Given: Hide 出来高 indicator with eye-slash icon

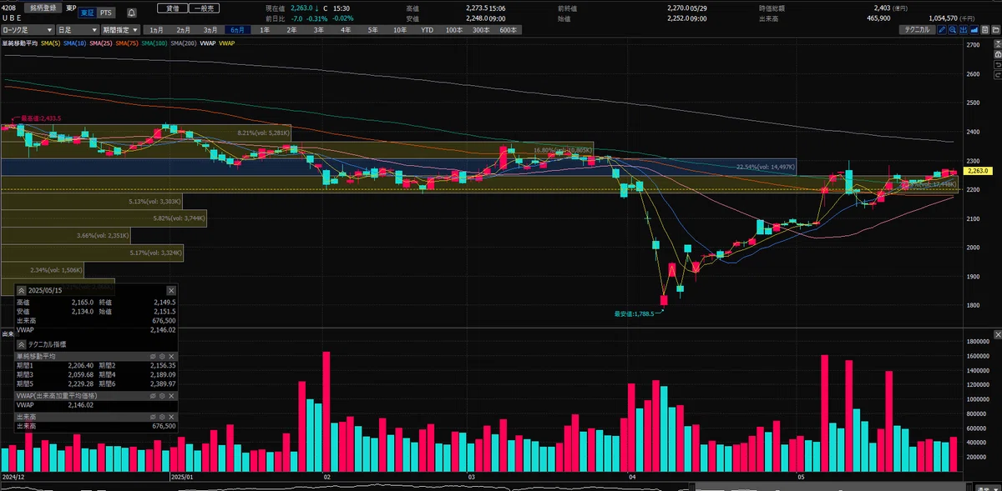Looking at the screenshot, I should point(153,417).
